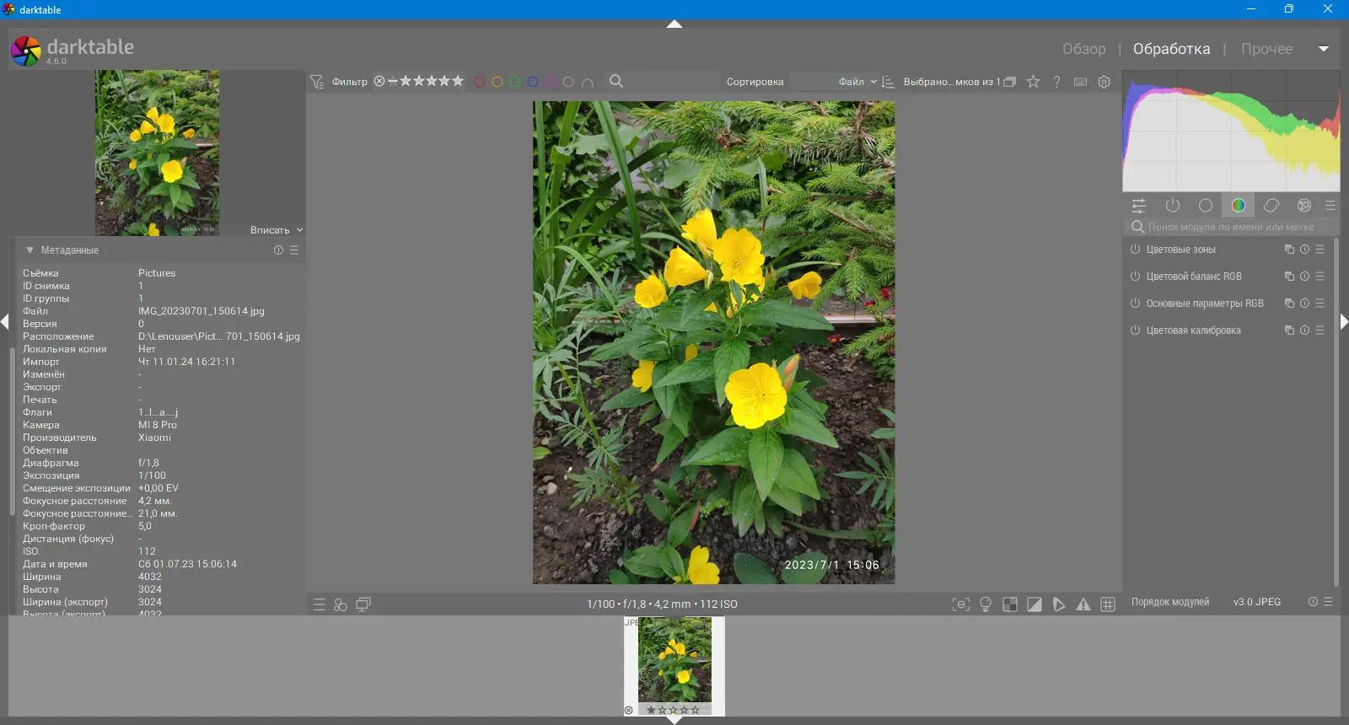Reset the module order icon

1313,602
